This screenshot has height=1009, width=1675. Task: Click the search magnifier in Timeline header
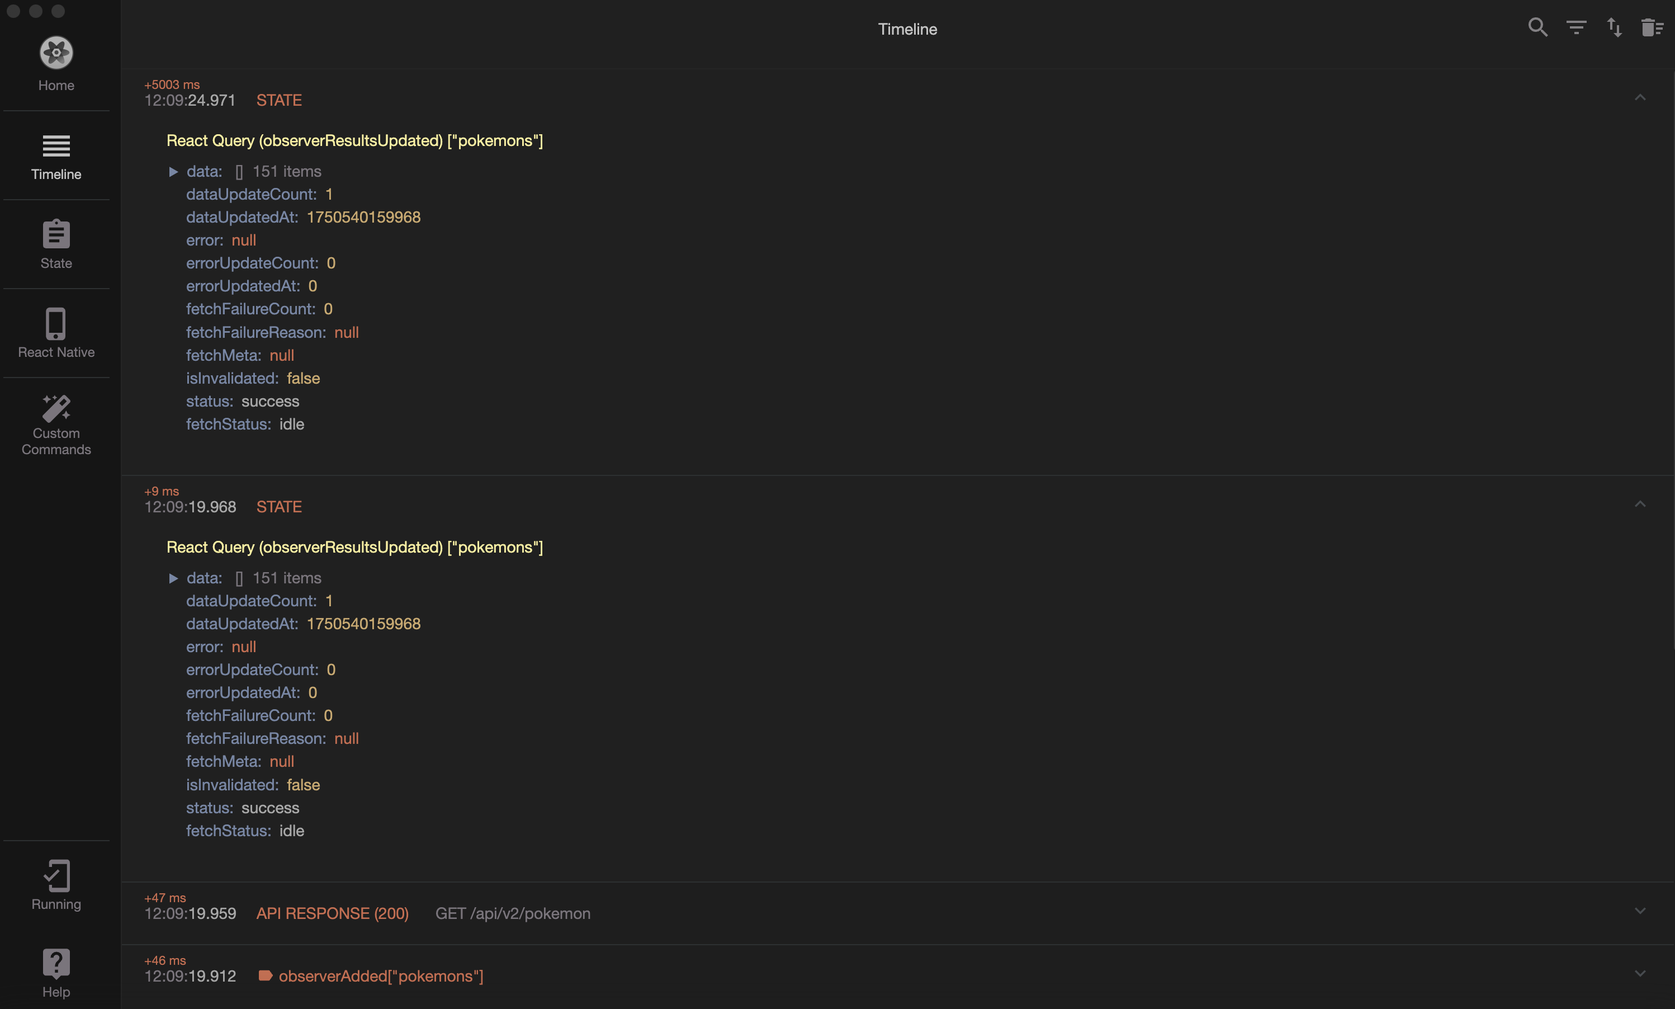pyautogui.click(x=1537, y=28)
